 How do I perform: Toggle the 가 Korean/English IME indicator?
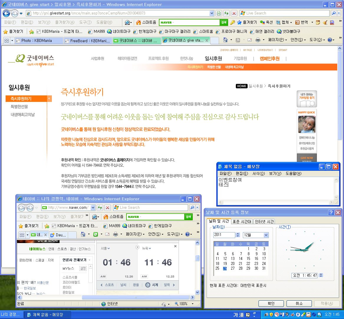(x=236, y=315)
